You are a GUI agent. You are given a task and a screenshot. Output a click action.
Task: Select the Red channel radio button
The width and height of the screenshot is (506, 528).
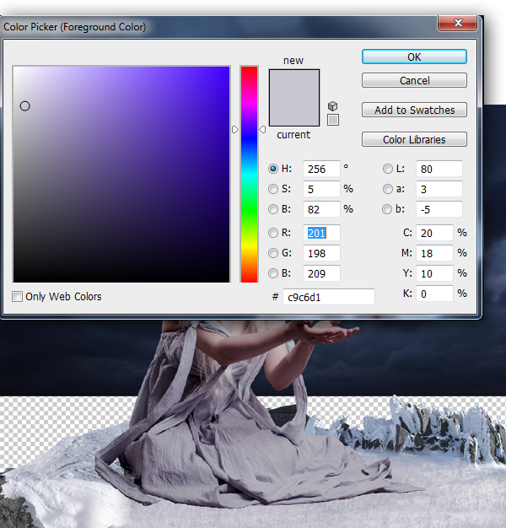click(273, 233)
